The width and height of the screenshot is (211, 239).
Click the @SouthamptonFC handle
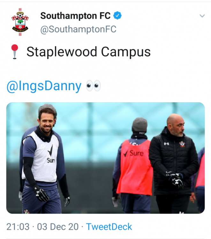(x=78, y=29)
